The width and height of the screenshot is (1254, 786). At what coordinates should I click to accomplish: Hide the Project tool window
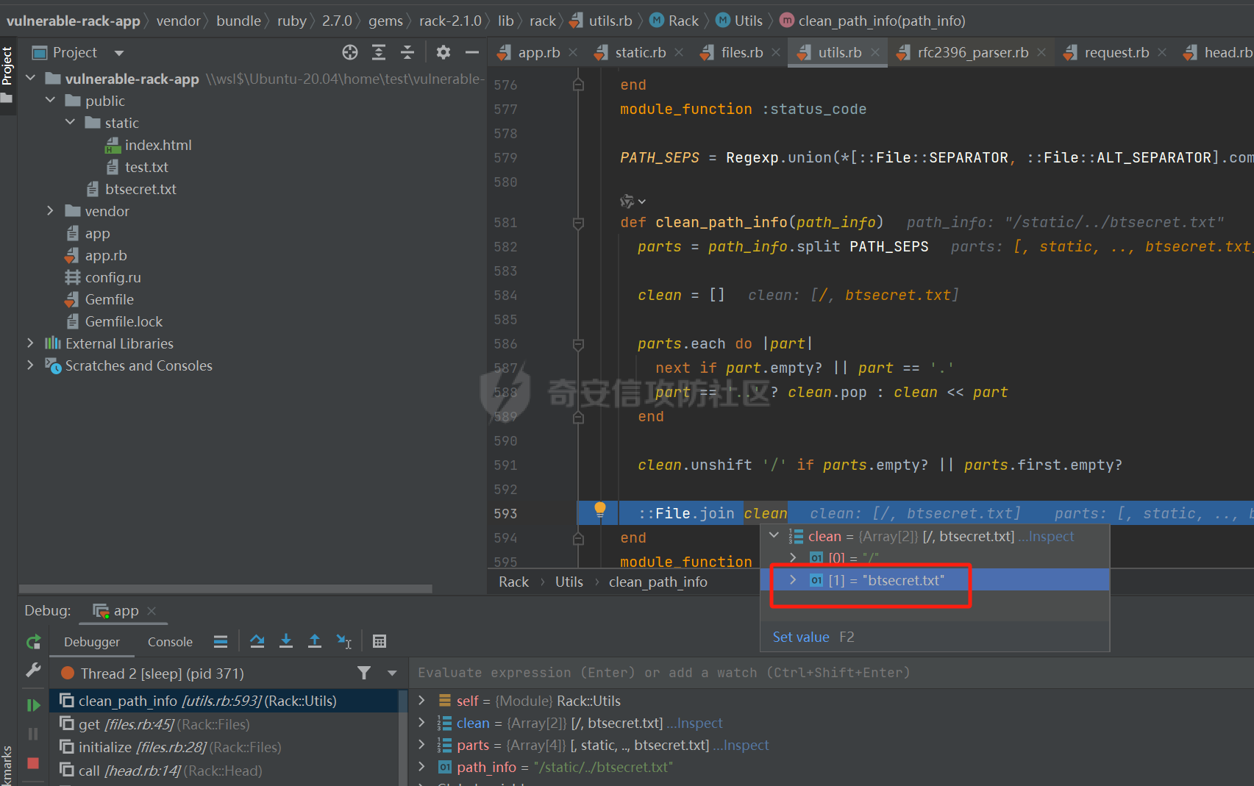(x=472, y=52)
